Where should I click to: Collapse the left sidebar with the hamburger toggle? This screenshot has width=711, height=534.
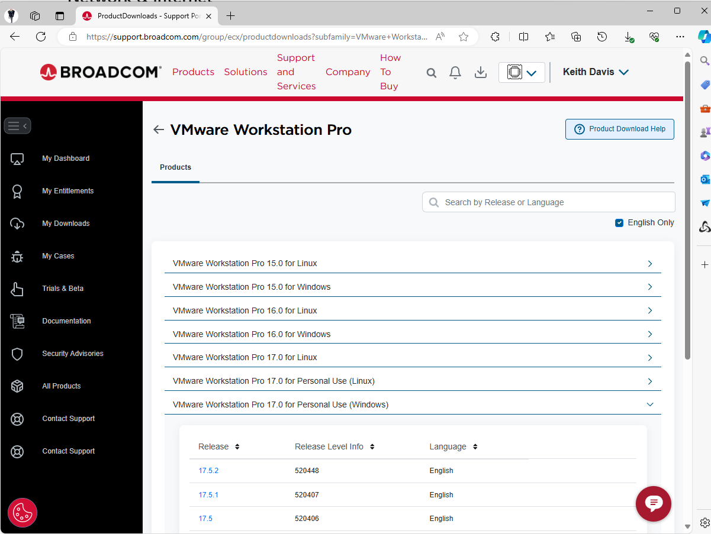[17, 125]
